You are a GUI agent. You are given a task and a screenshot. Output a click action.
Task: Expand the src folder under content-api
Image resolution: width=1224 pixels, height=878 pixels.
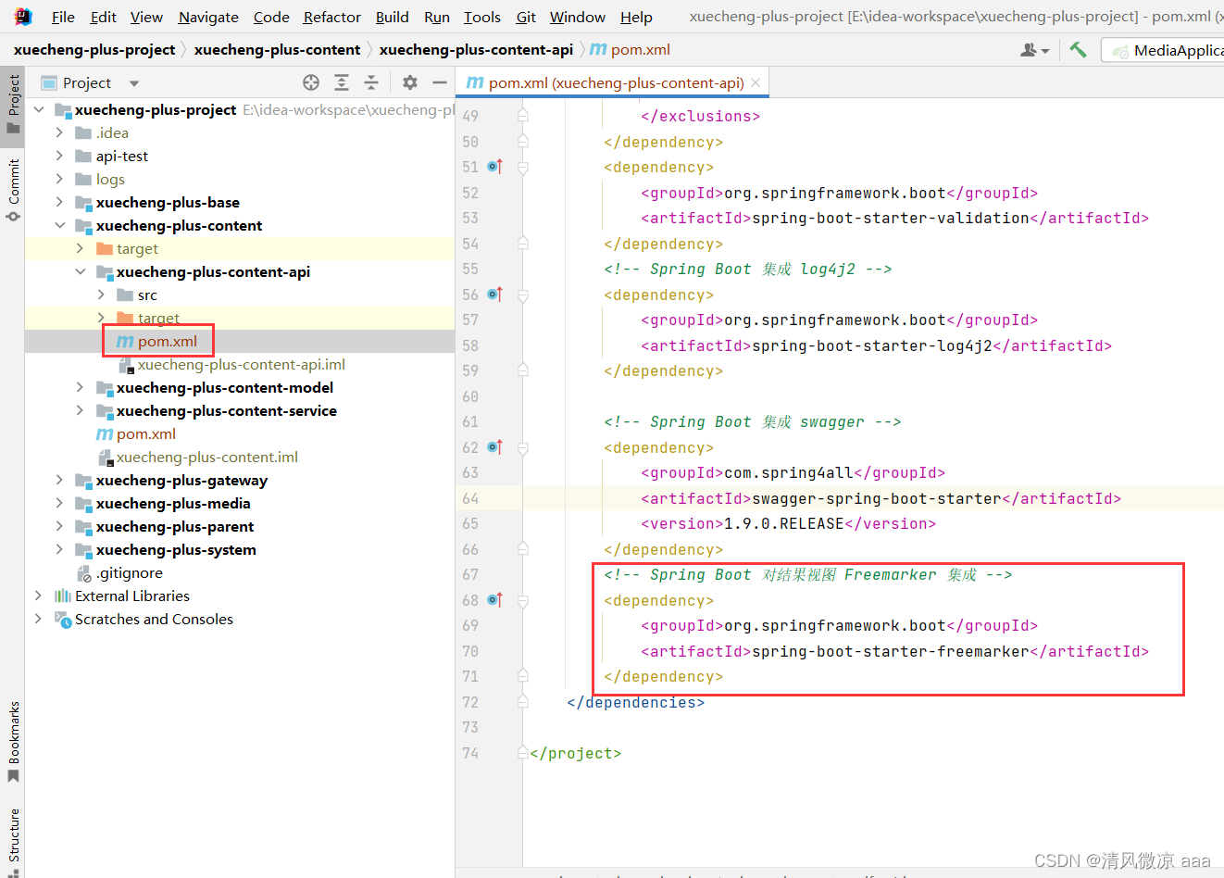(x=101, y=295)
